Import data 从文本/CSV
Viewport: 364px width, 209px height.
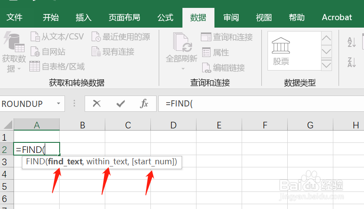tap(57, 37)
